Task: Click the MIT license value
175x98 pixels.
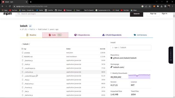Action: point(133,85)
